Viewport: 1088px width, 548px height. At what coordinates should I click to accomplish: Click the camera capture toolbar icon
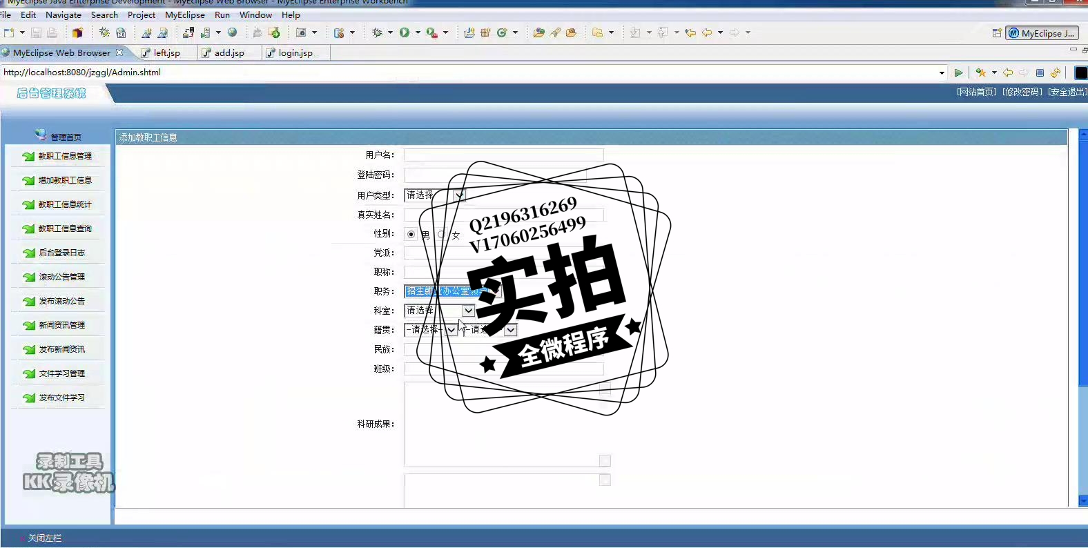[301, 32]
